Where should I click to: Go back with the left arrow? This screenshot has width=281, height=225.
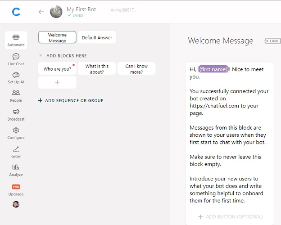click(x=41, y=12)
